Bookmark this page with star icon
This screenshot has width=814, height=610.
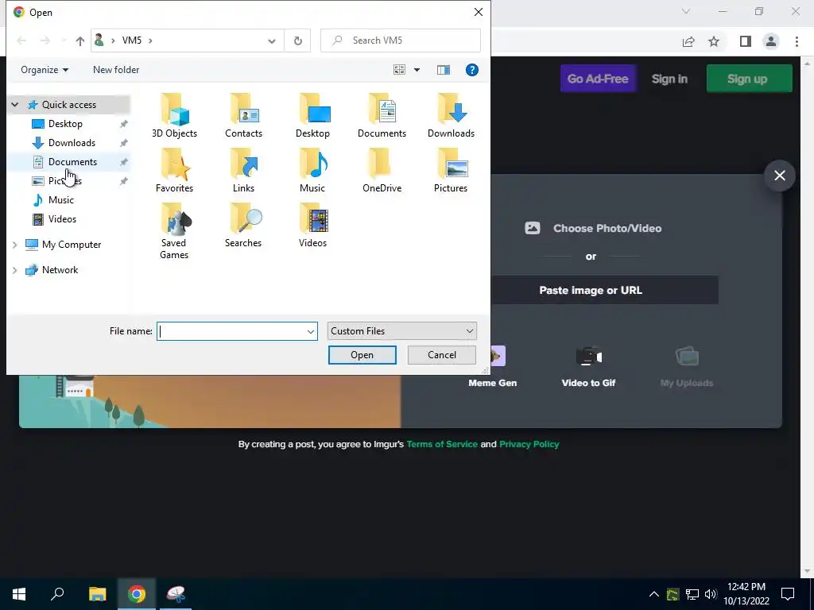(714, 41)
